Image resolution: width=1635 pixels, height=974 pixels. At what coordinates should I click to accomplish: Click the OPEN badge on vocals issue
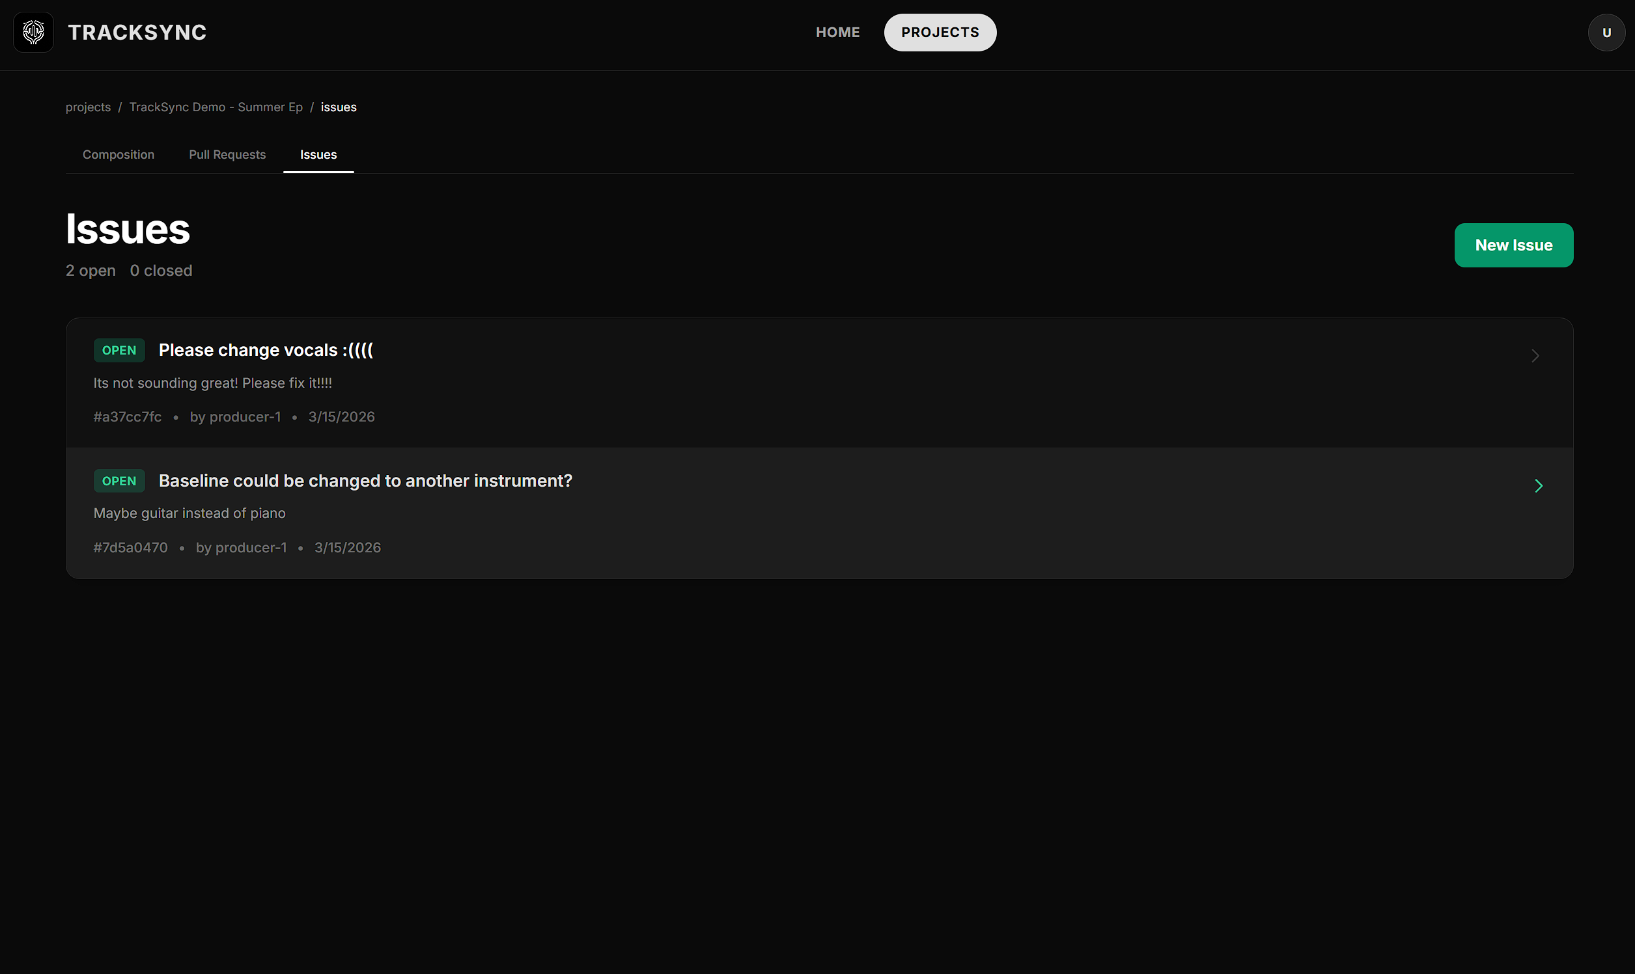[119, 351]
